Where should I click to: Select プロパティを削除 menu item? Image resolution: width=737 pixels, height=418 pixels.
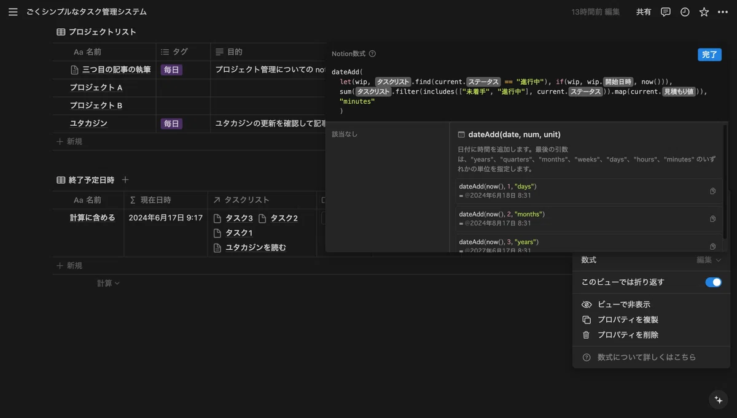pos(651,335)
